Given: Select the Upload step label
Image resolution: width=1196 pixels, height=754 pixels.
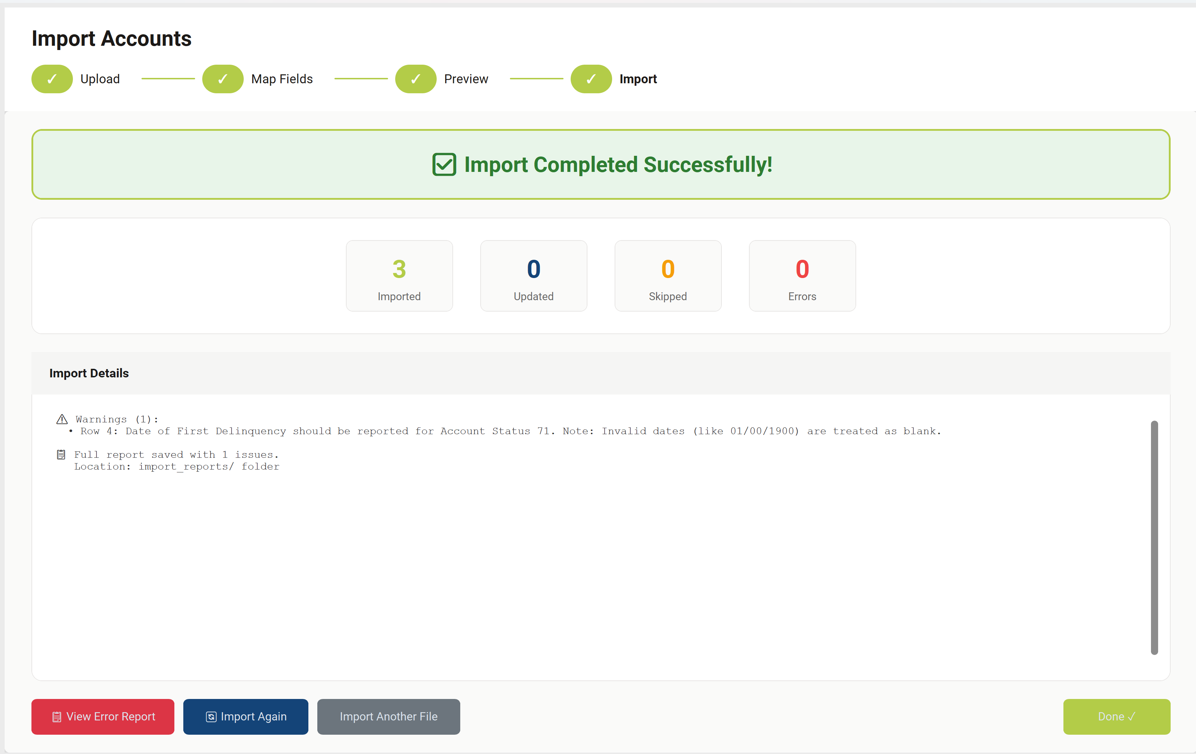Looking at the screenshot, I should click(x=100, y=79).
